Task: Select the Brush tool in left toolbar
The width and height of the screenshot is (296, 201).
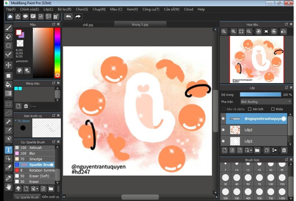Action: (8, 28)
